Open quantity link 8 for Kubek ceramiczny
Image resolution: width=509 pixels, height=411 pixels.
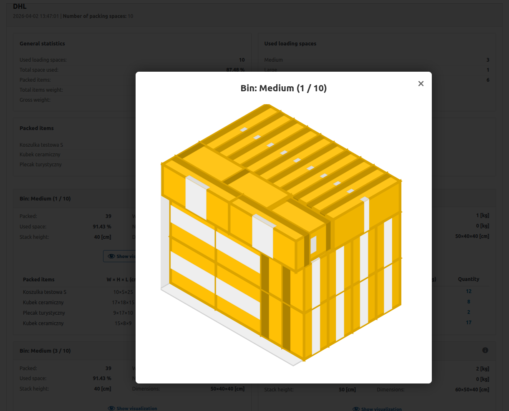pyautogui.click(x=469, y=301)
